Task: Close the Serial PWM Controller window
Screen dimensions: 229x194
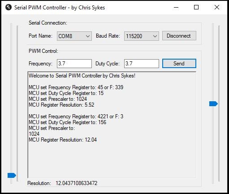Action: (x=217, y=7)
